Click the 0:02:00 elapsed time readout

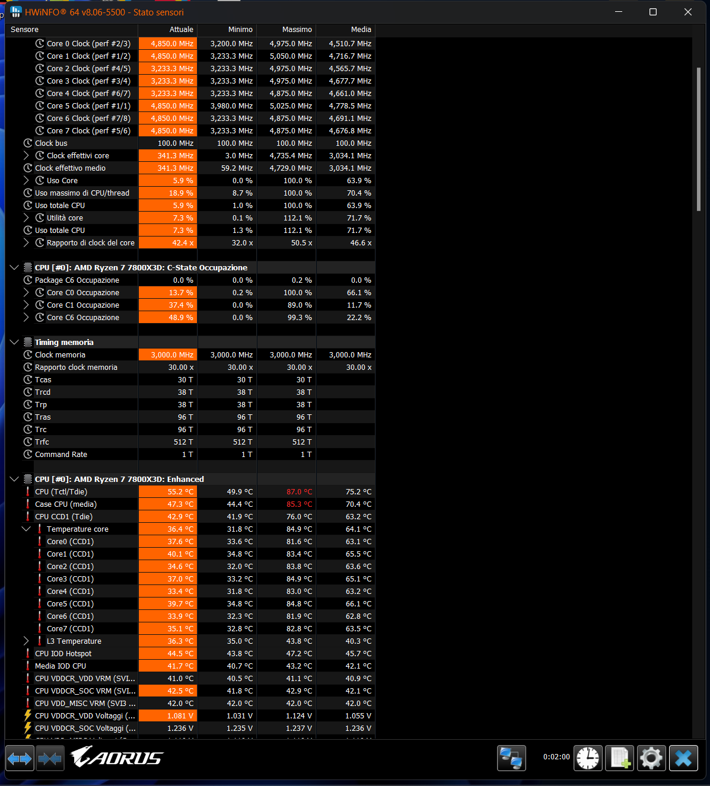pyautogui.click(x=556, y=757)
